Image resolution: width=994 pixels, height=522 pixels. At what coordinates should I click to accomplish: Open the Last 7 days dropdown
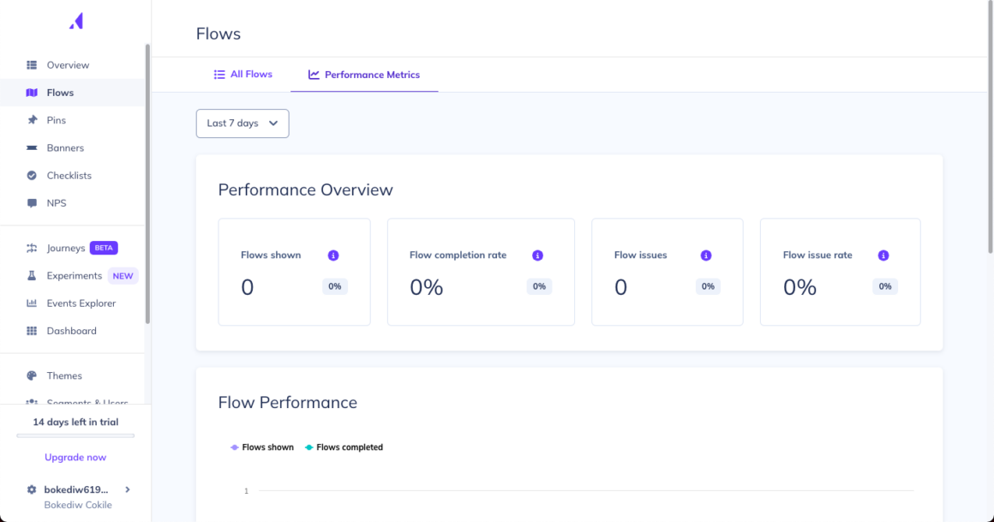pyautogui.click(x=243, y=123)
